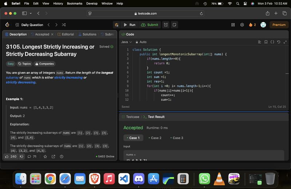Image resolution: width=291 pixels, height=189 pixels.
Task: Open a new Safari tab with plus
Action: pyautogui.click(x=276, y=13)
